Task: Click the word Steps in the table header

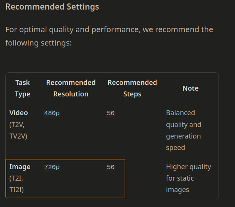Action: coord(132,94)
